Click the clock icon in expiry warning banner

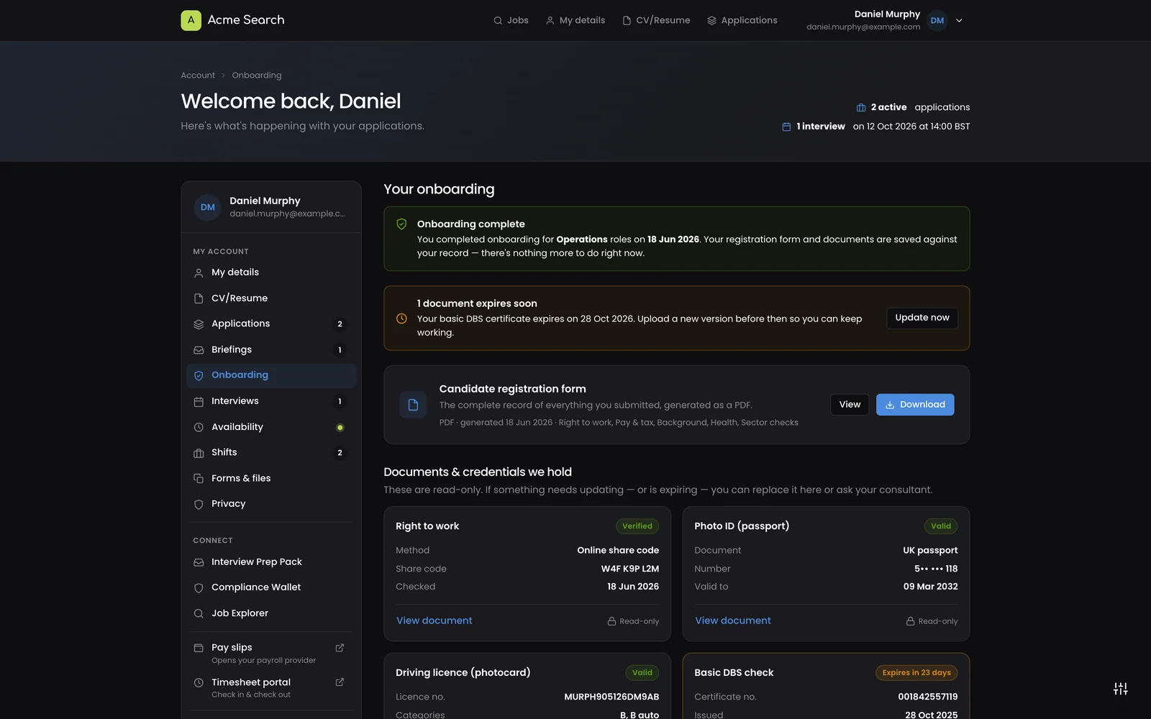[x=402, y=319]
